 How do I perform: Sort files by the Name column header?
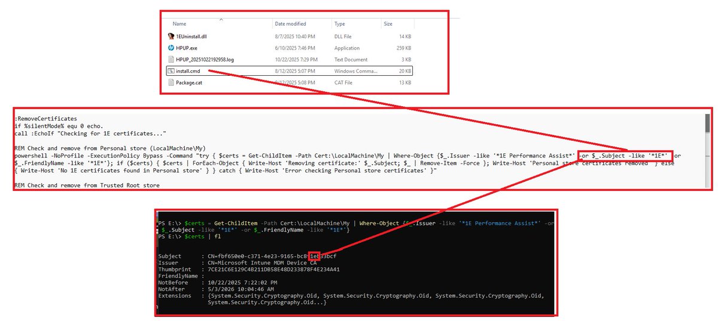180,24
